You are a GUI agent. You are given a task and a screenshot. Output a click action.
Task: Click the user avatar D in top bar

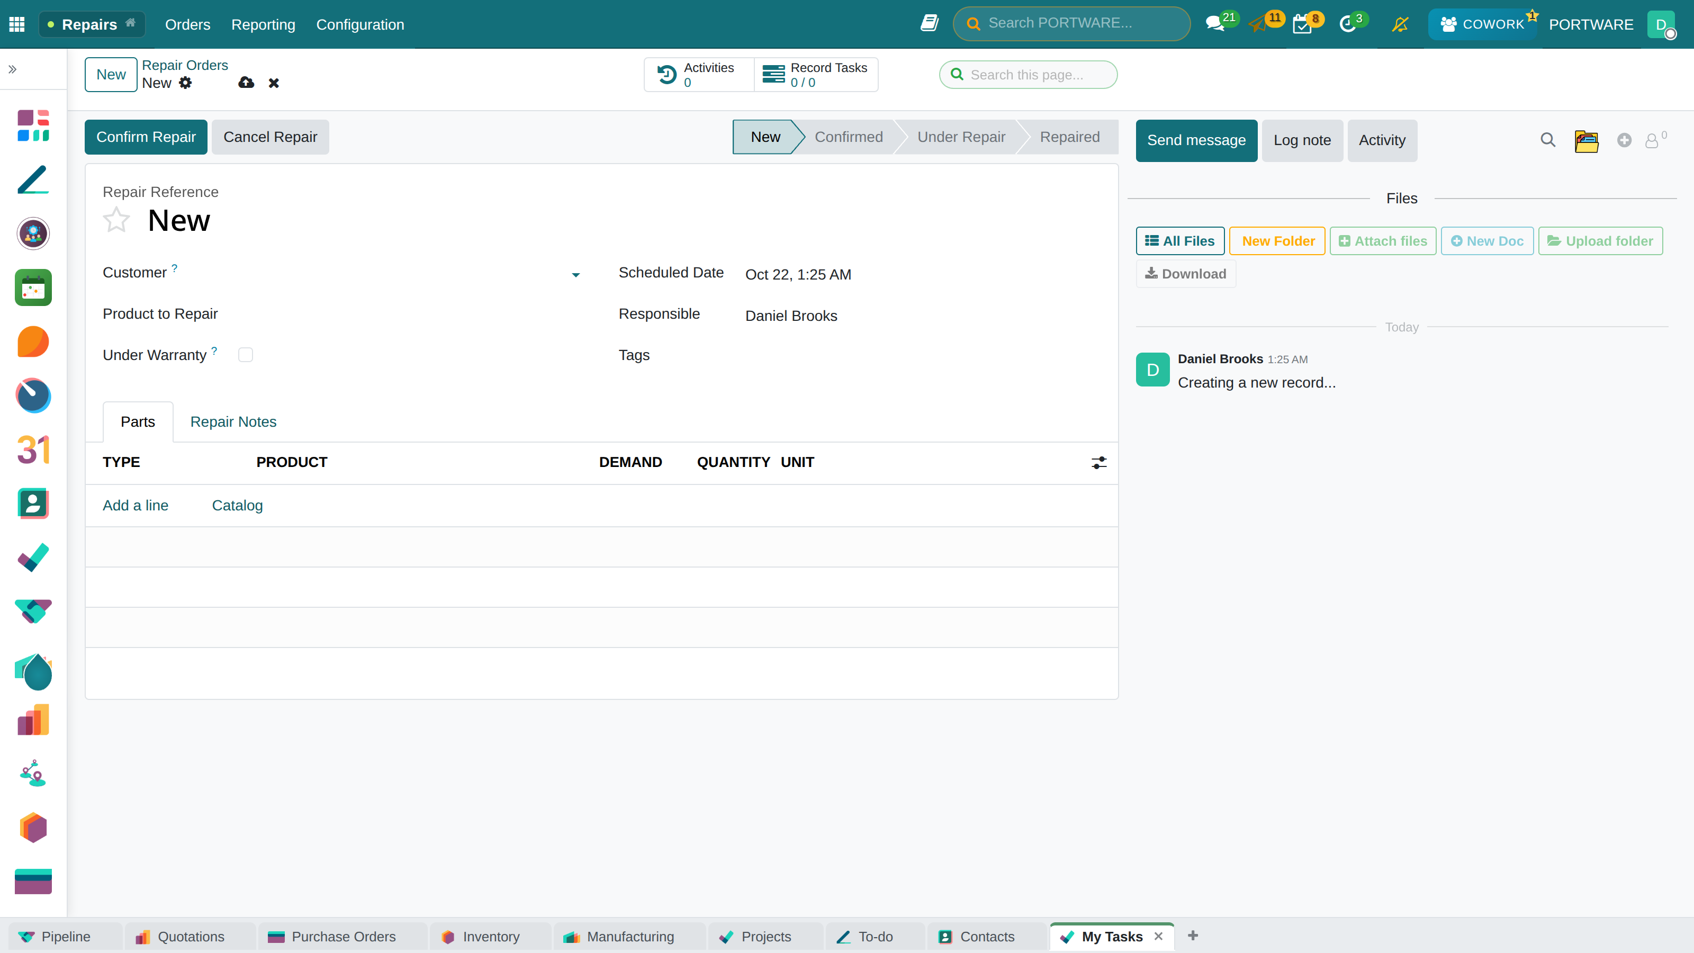(x=1661, y=24)
